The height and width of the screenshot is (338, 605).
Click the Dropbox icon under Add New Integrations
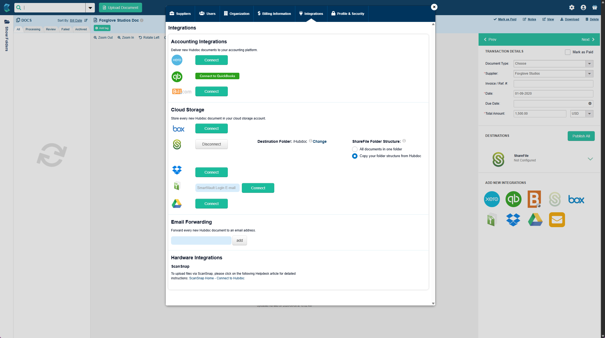pos(513,220)
